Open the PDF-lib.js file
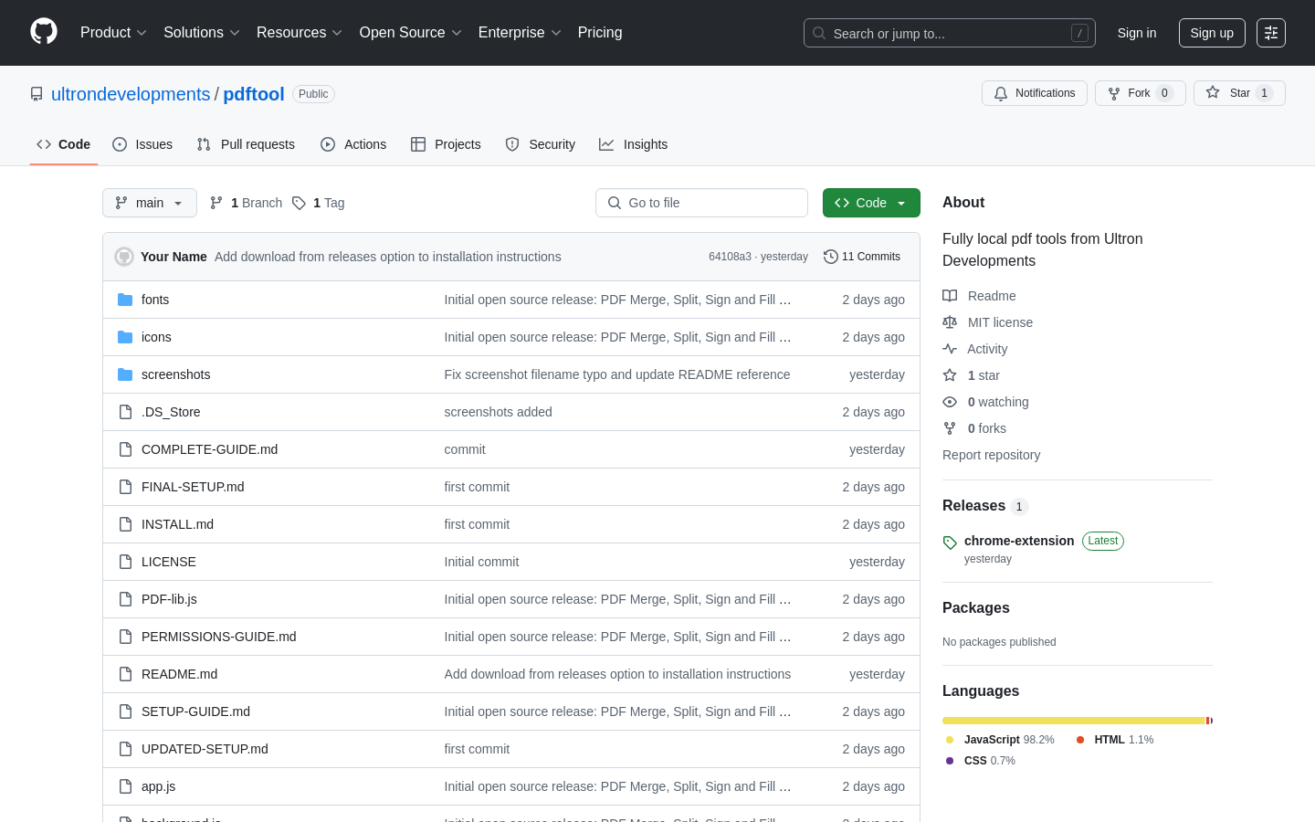 pos(169,599)
